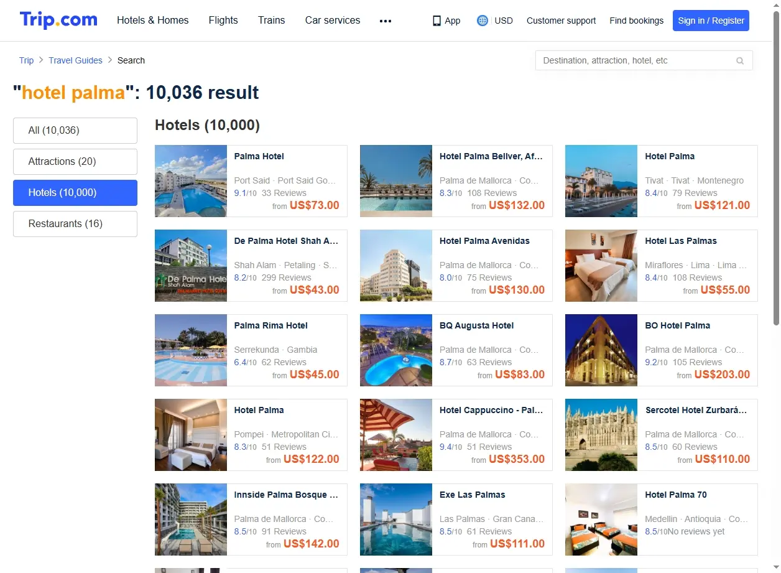
Task: Click the US$73.00 price
Action: [315, 205]
